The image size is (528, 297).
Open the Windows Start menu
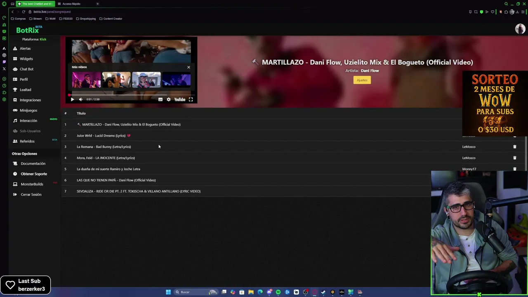pyautogui.click(x=168, y=292)
